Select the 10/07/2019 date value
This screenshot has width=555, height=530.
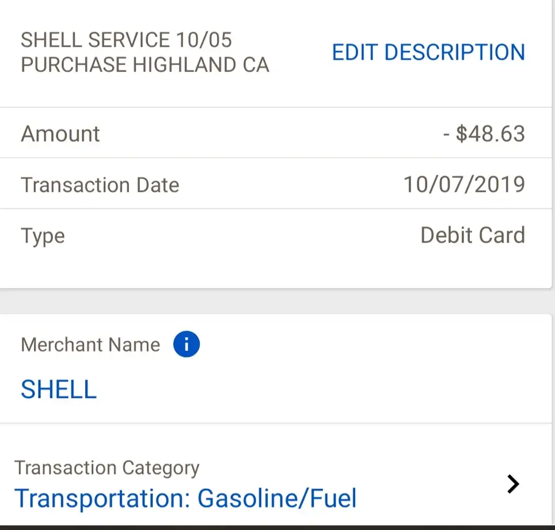click(463, 185)
